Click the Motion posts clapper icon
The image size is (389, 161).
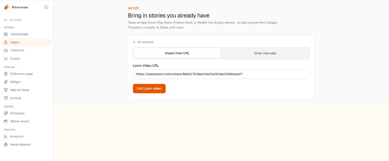(6, 121)
